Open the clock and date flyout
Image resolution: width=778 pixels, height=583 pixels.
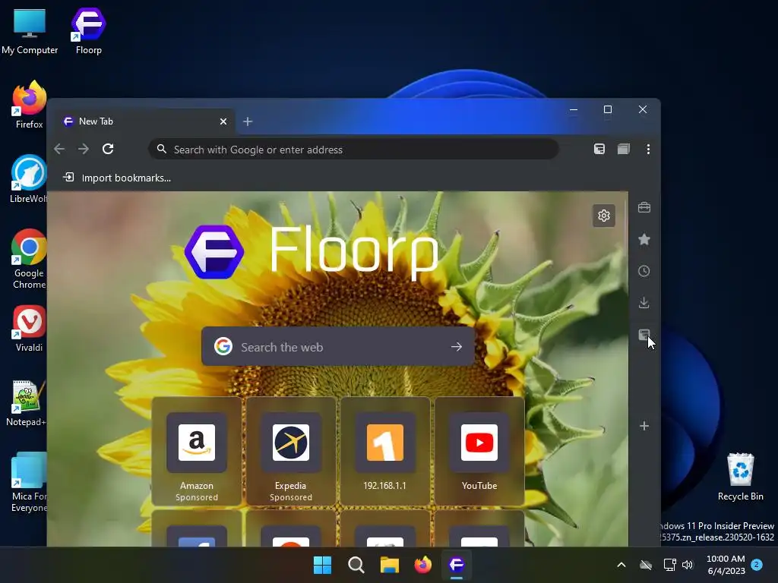point(726,565)
